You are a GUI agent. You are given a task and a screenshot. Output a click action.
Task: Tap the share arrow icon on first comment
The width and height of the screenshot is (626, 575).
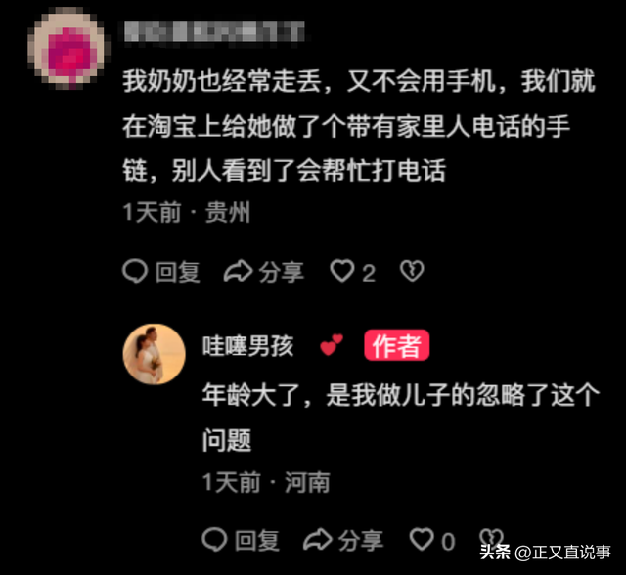(x=239, y=271)
